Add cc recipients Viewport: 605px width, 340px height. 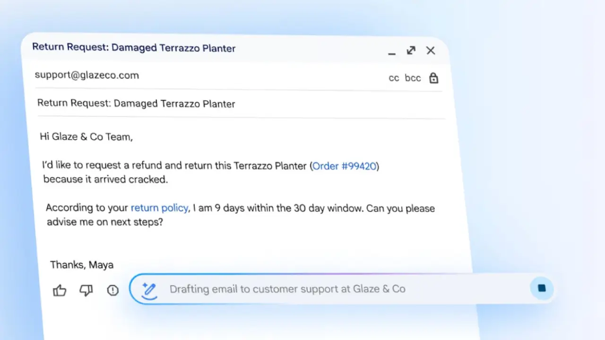click(x=394, y=78)
